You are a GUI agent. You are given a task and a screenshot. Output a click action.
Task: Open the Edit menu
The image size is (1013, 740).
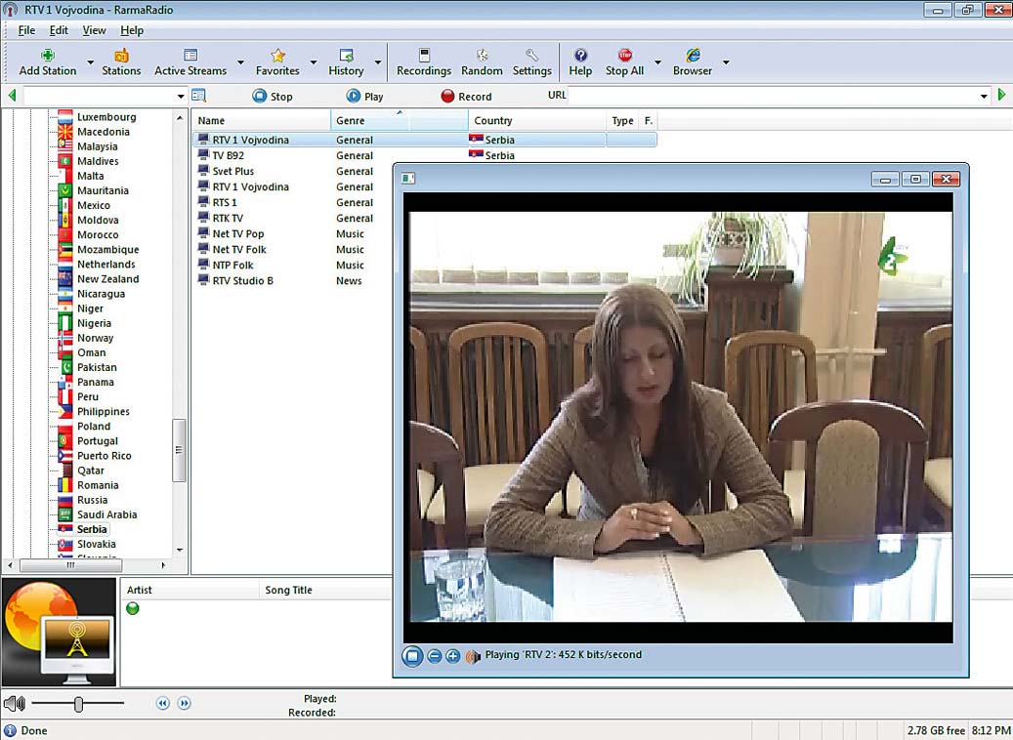tap(59, 30)
